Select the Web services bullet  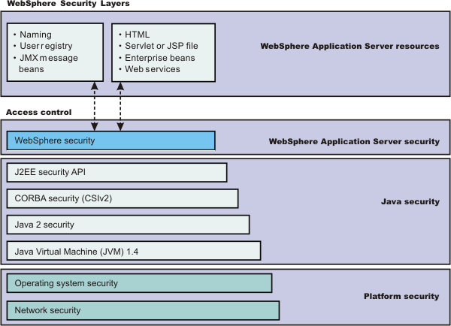click(x=150, y=69)
